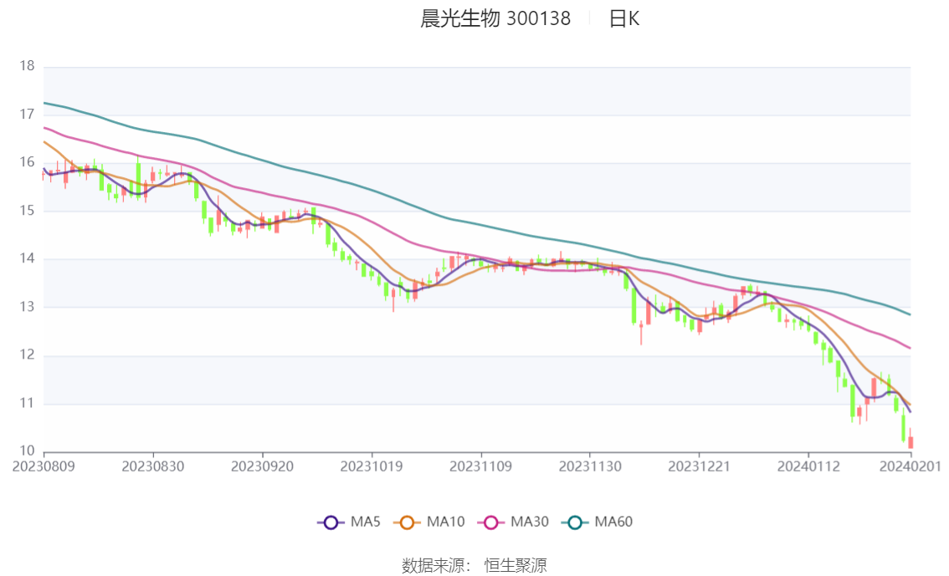This screenshot has width=949, height=576.
Task: Click the 恒生聚源 data source text
Action: point(516,566)
